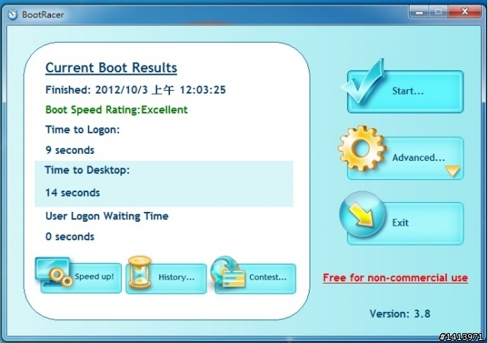
Task: Minimize the BootRacer window
Action: point(419,12)
